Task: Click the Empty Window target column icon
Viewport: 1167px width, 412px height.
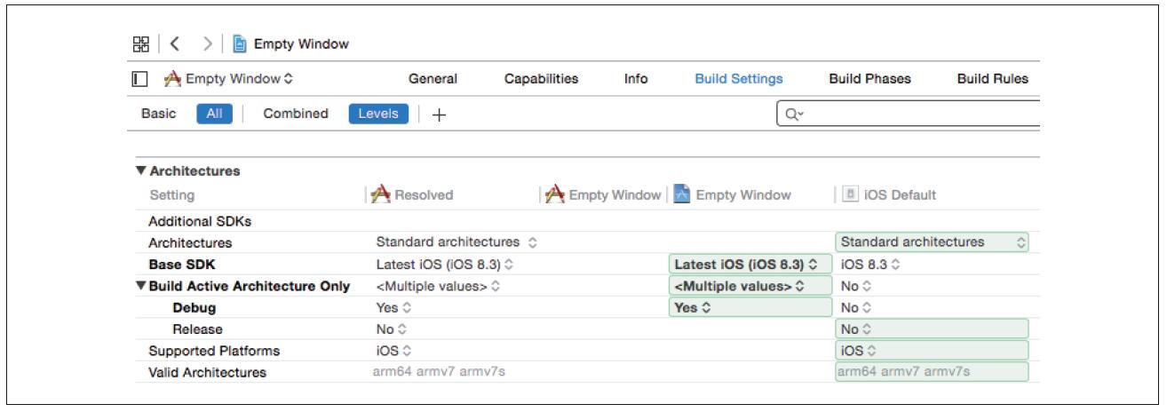Action: (x=555, y=194)
